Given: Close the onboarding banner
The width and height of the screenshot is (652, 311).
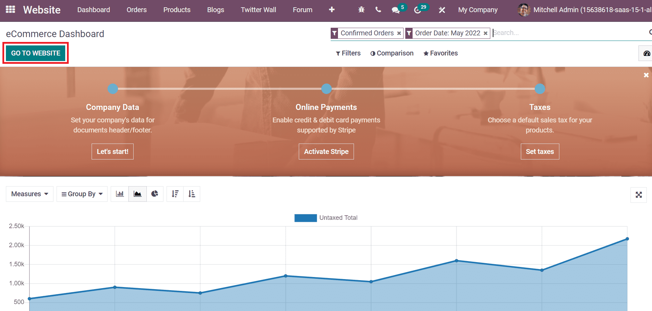Looking at the screenshot, I should (646, 75).
